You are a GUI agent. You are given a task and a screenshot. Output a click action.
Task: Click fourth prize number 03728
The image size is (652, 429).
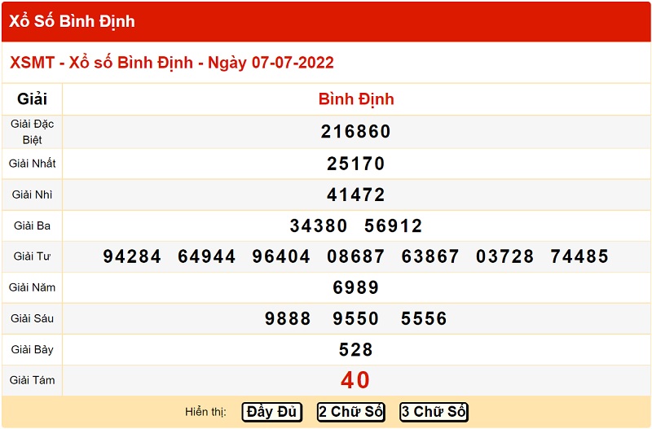coord(504,256)
